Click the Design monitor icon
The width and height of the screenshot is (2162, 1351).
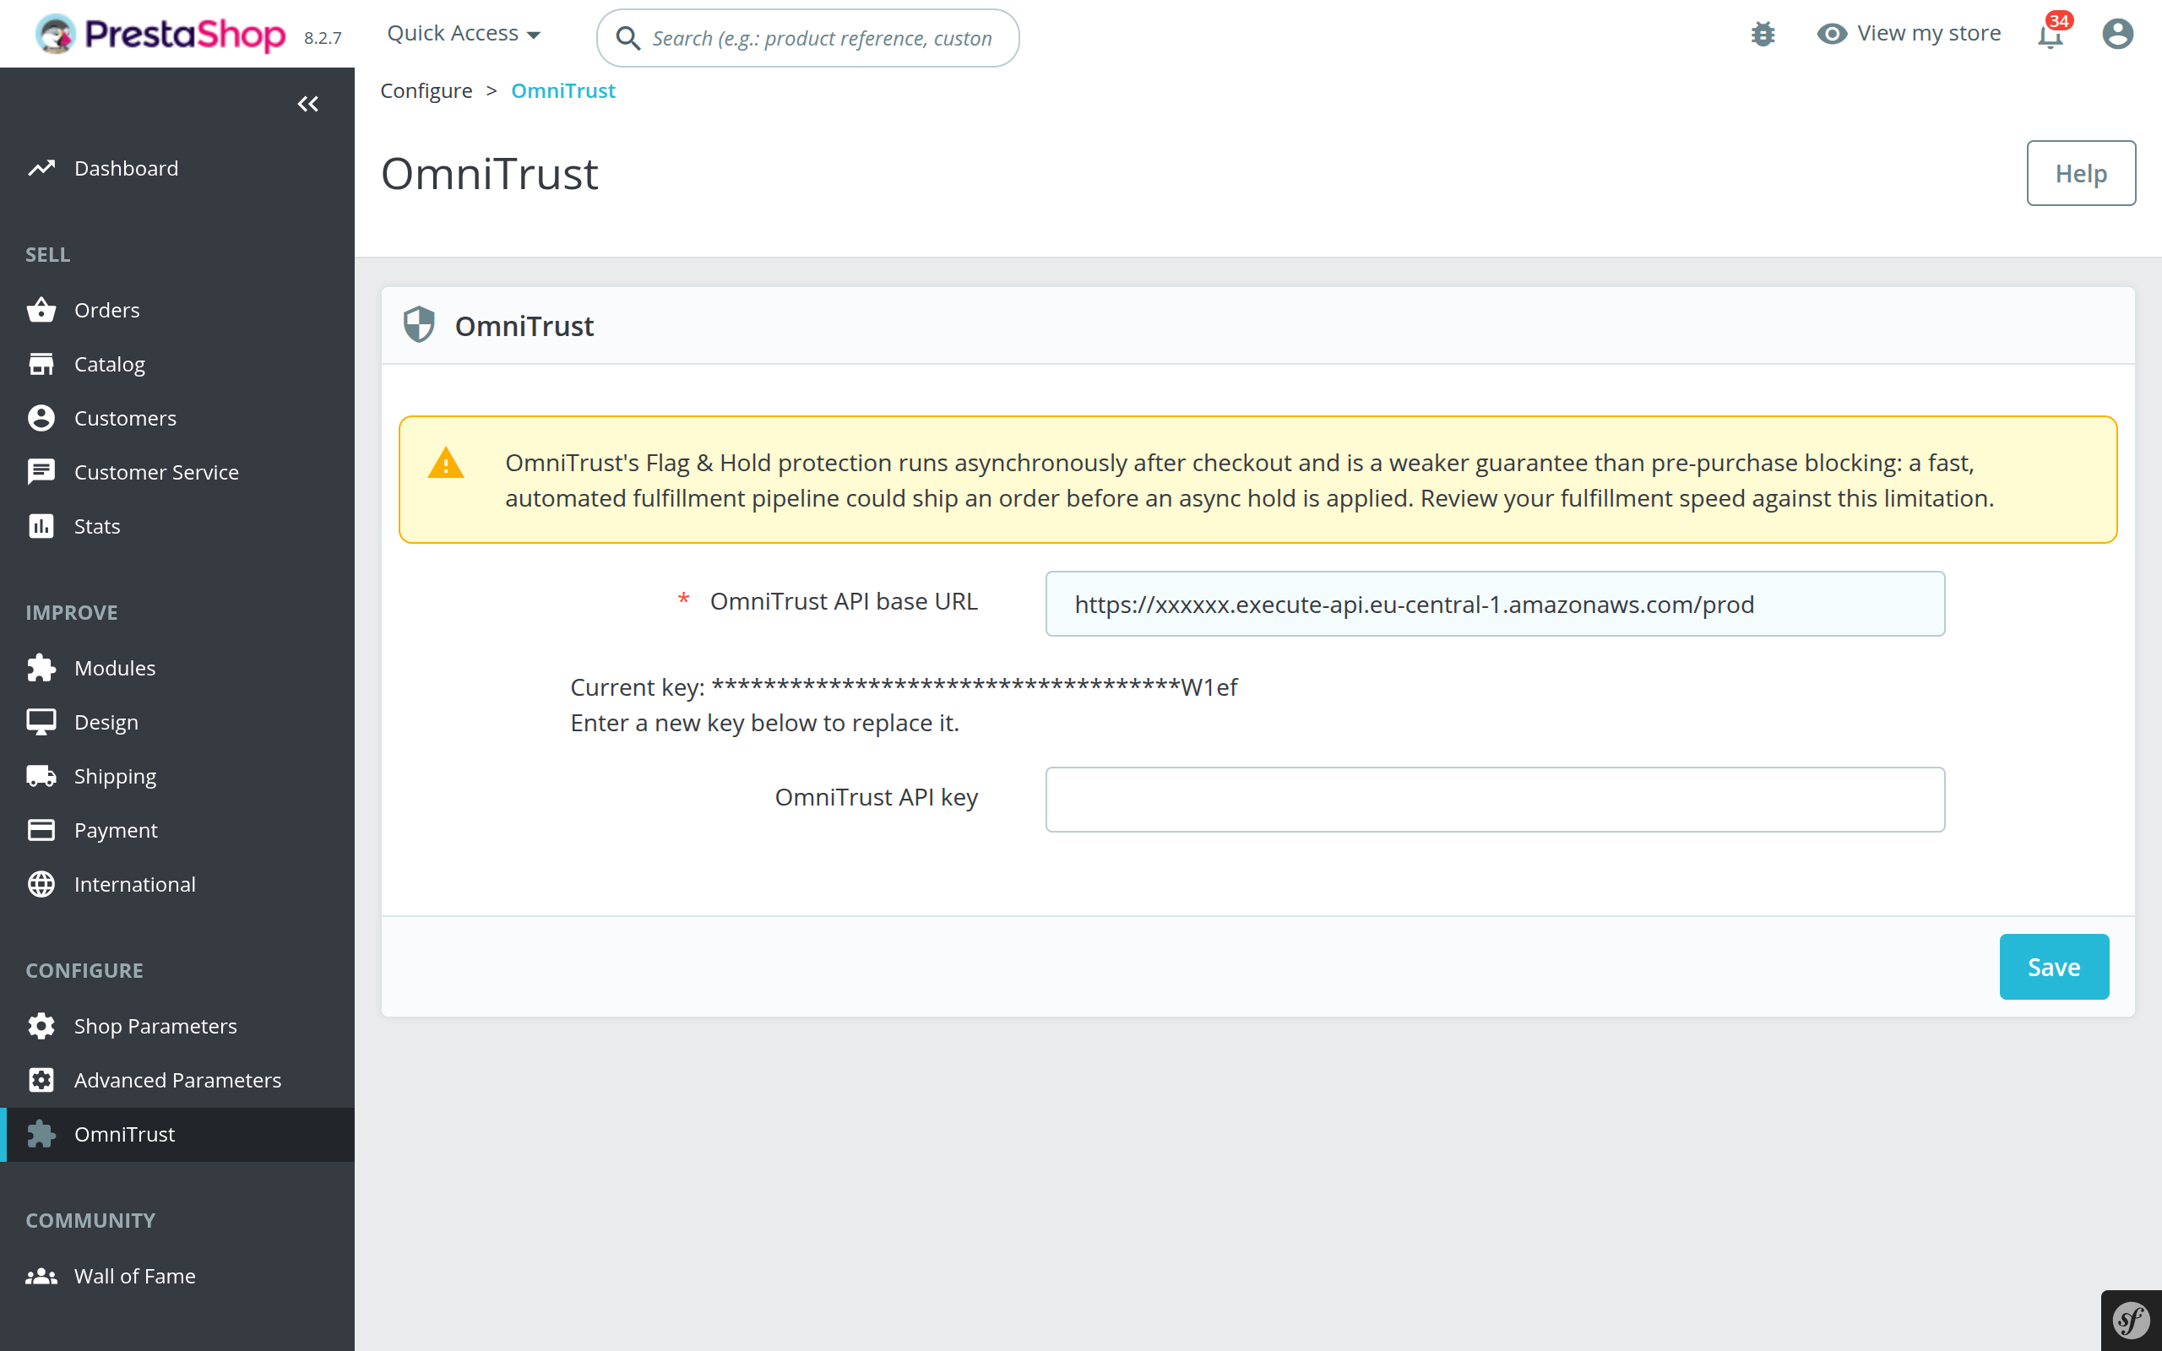(41, 722)
